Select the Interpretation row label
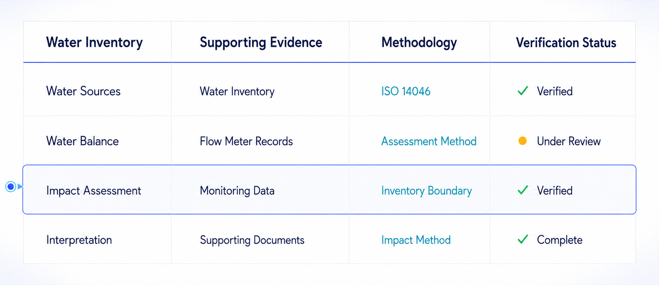 click(79, 240)
